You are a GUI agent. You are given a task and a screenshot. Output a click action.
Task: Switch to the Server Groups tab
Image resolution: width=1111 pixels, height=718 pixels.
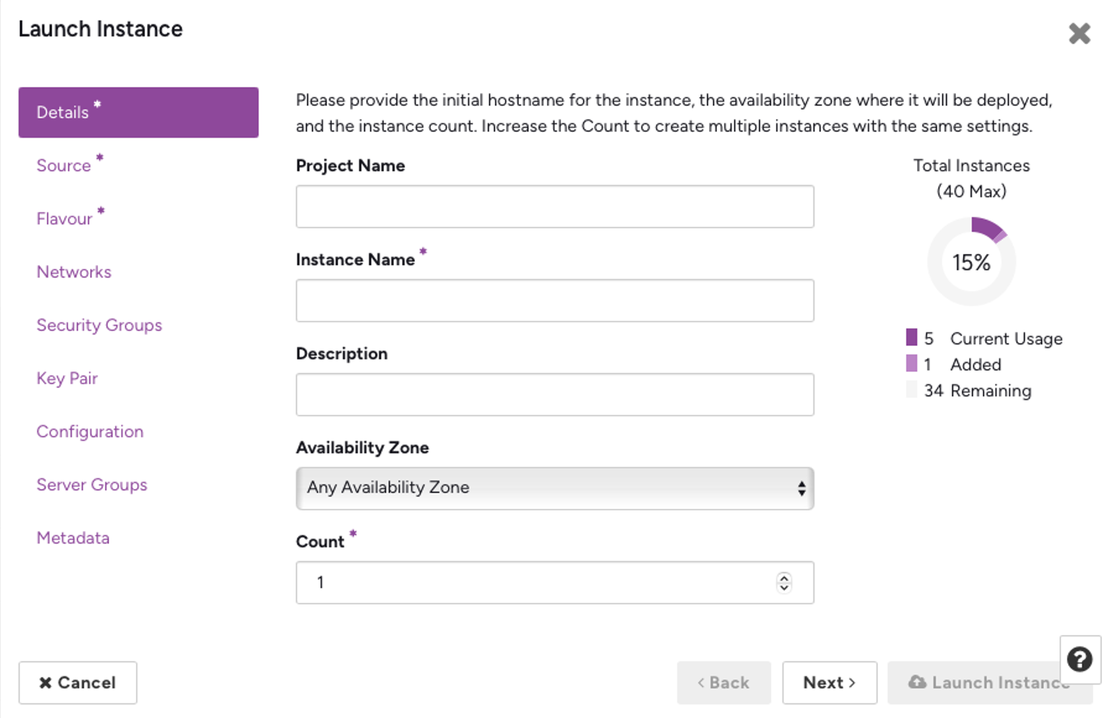(92, 484)
